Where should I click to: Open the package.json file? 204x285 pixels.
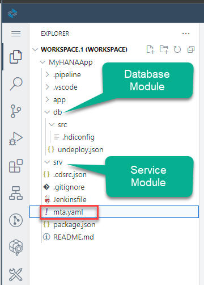point(74,225)
